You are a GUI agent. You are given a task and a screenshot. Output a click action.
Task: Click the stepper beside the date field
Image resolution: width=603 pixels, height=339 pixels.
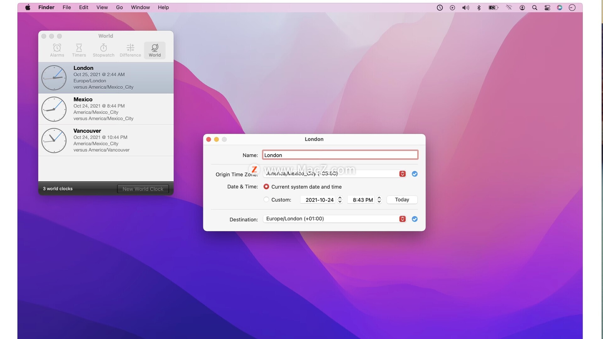(340, 200)
